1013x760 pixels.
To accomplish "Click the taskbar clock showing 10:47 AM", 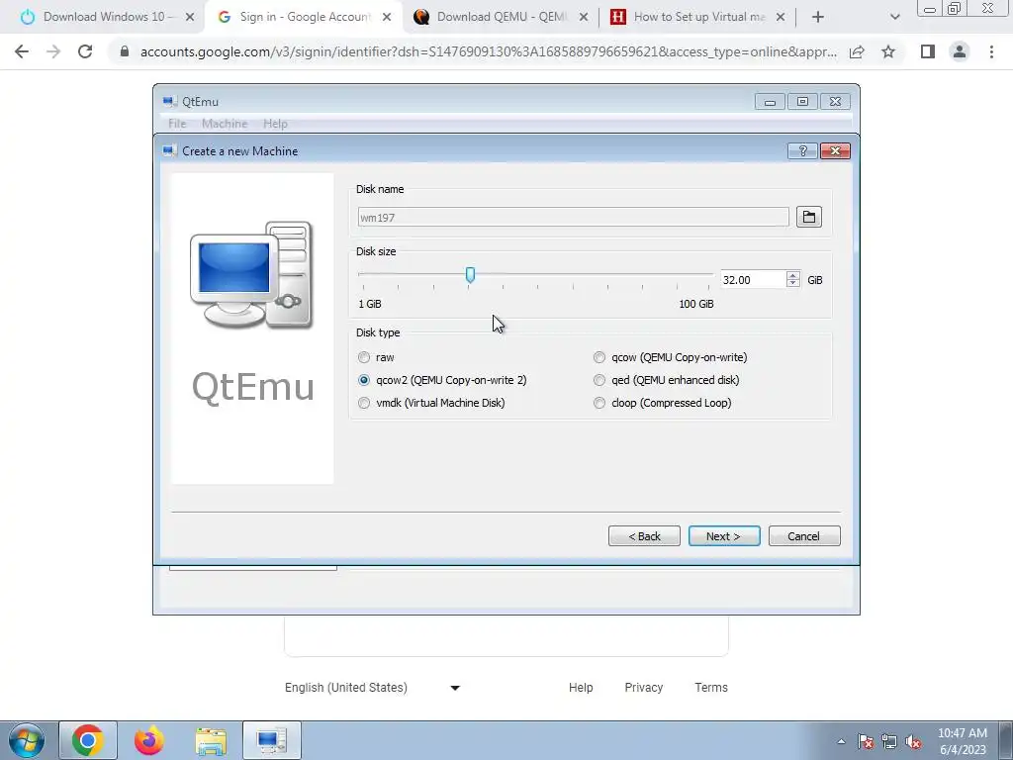I will 963,741.
